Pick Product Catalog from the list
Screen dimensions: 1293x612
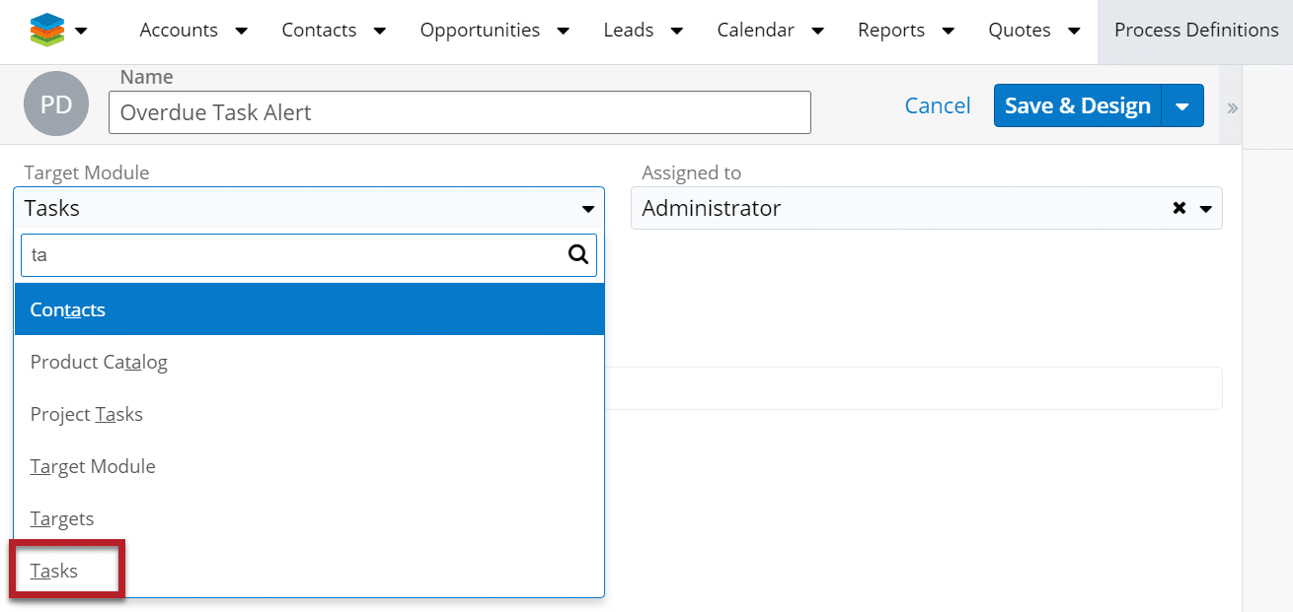tap(99, 362)
